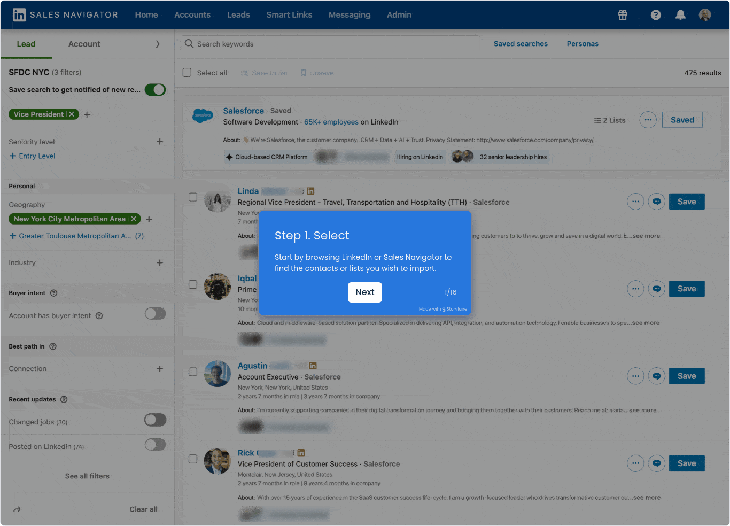Click message icon for Linda's result

point(656,202)
